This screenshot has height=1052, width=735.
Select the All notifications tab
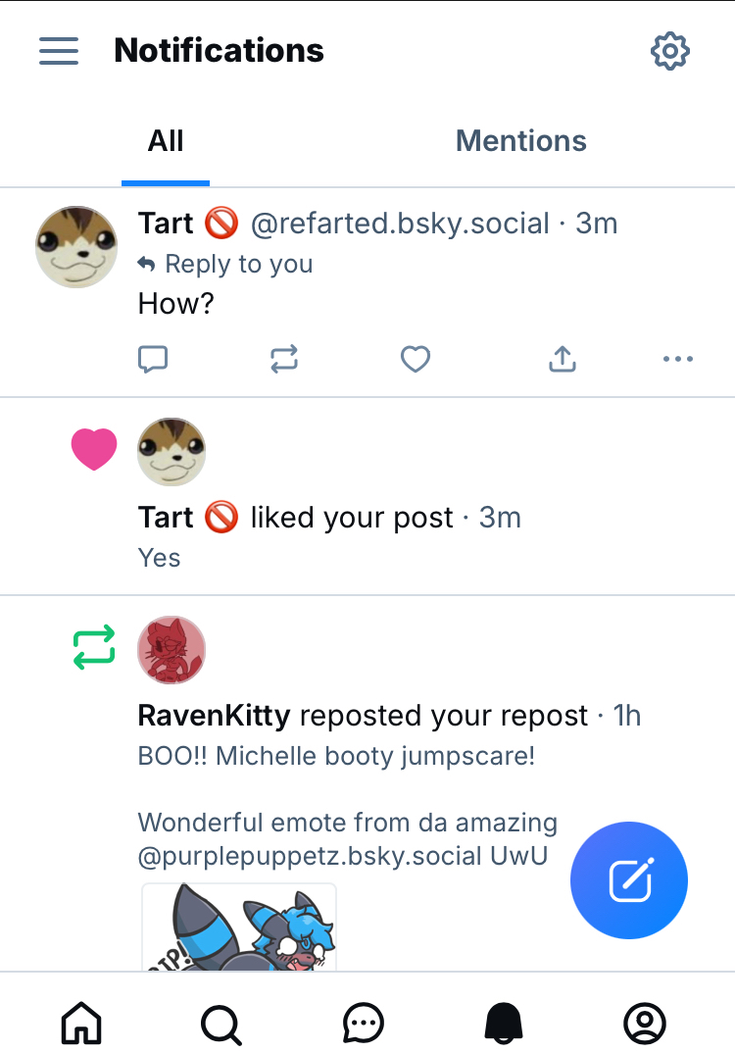(166, 141)
